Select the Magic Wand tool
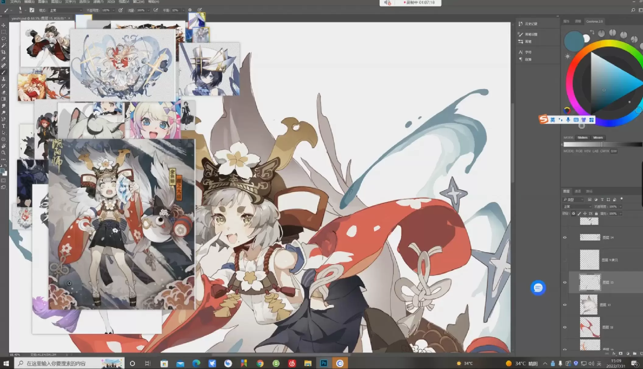 (4, 45)
